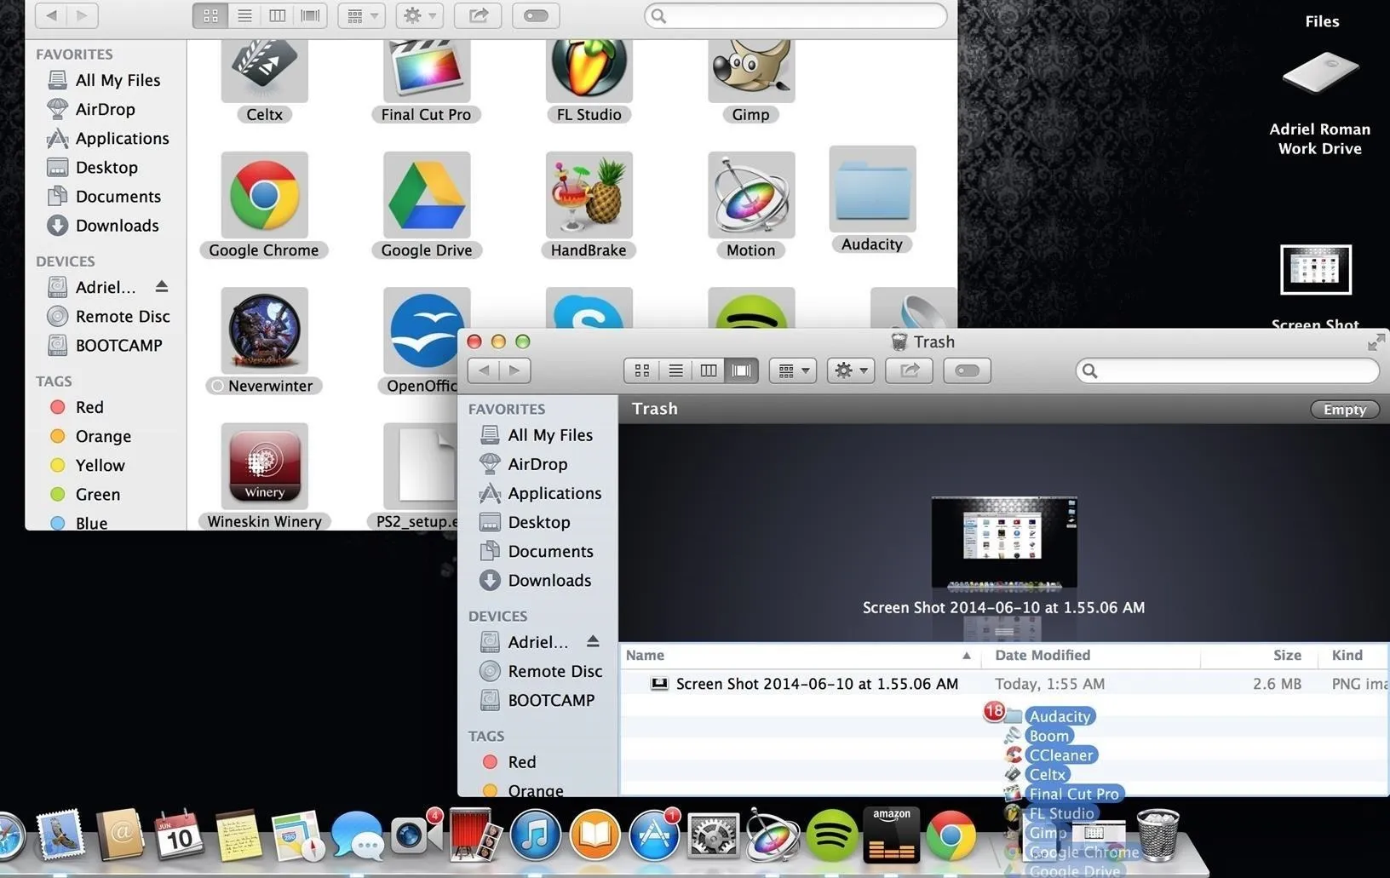Screen dimensions: 1390x878
Task: Go forward in the Trash window
Action: (515, 370)
